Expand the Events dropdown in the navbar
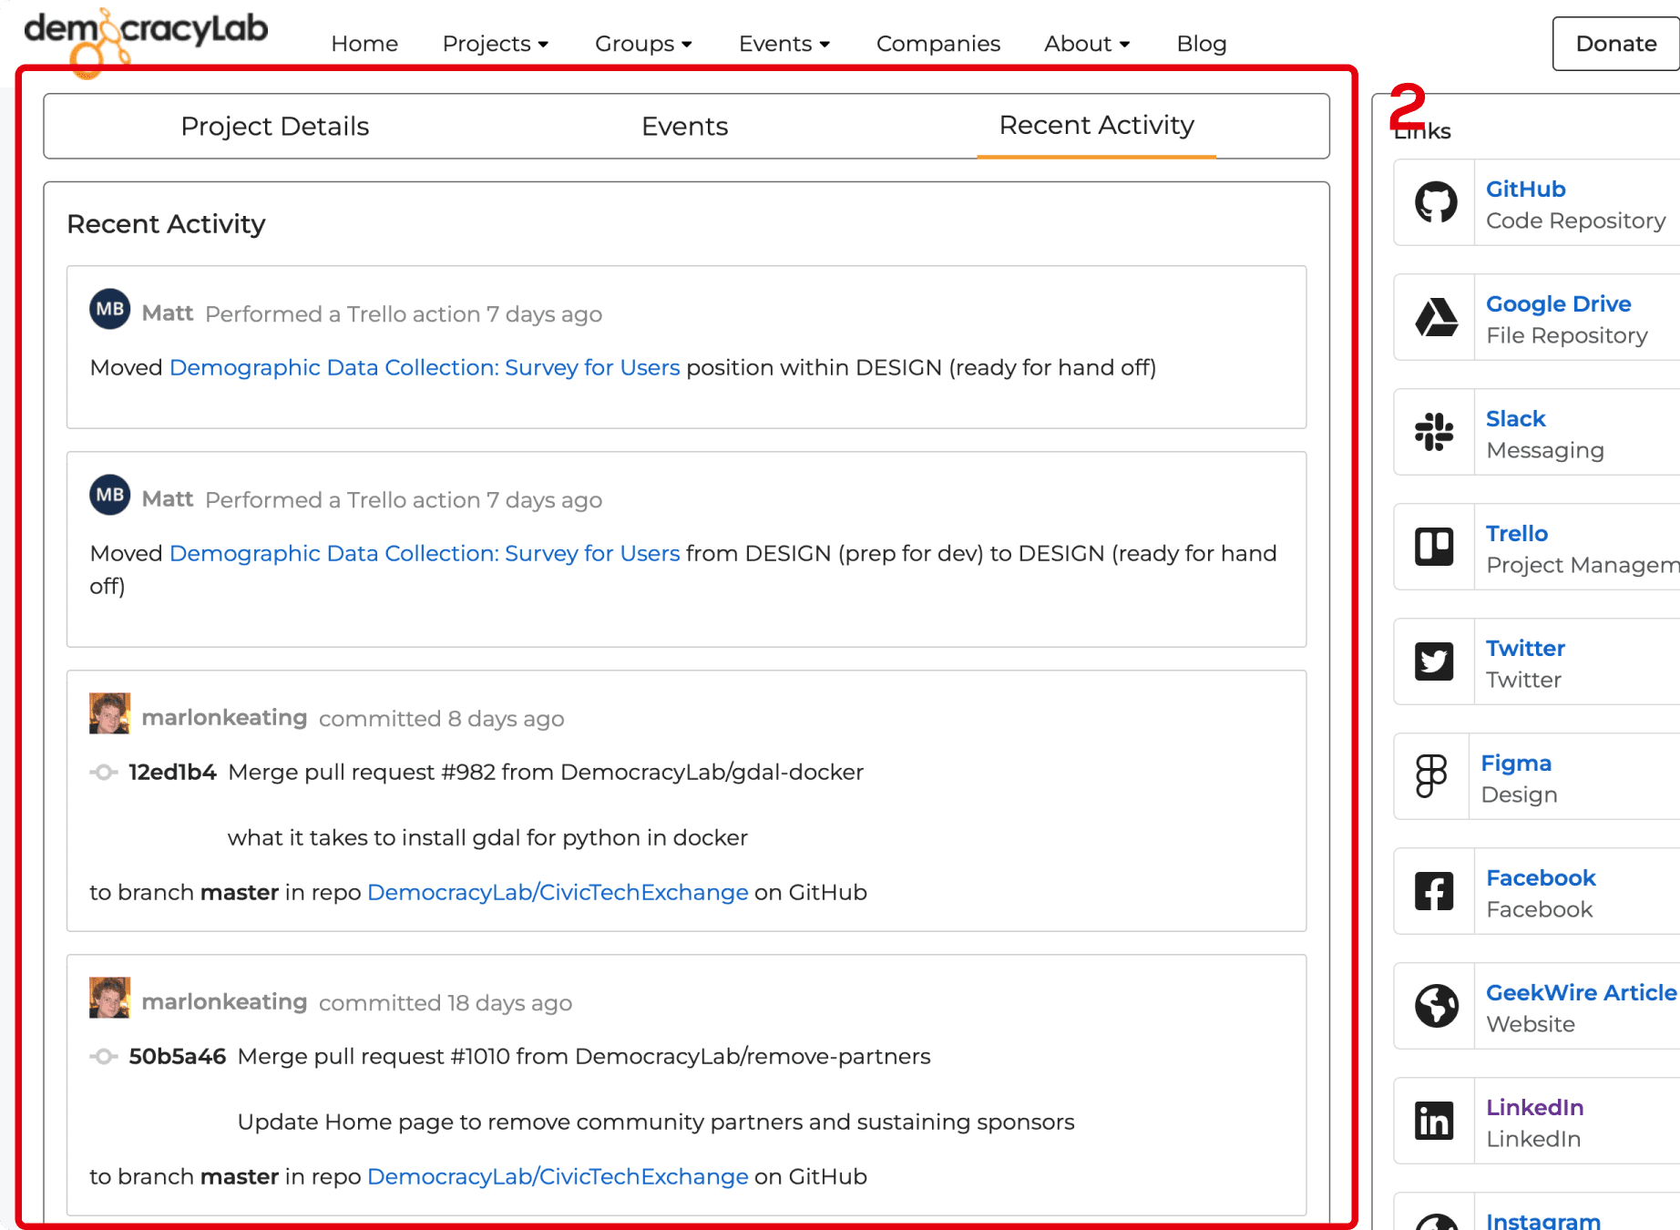The height and width of the screenshot is (1230, 1680). click(x=784, y=44)
